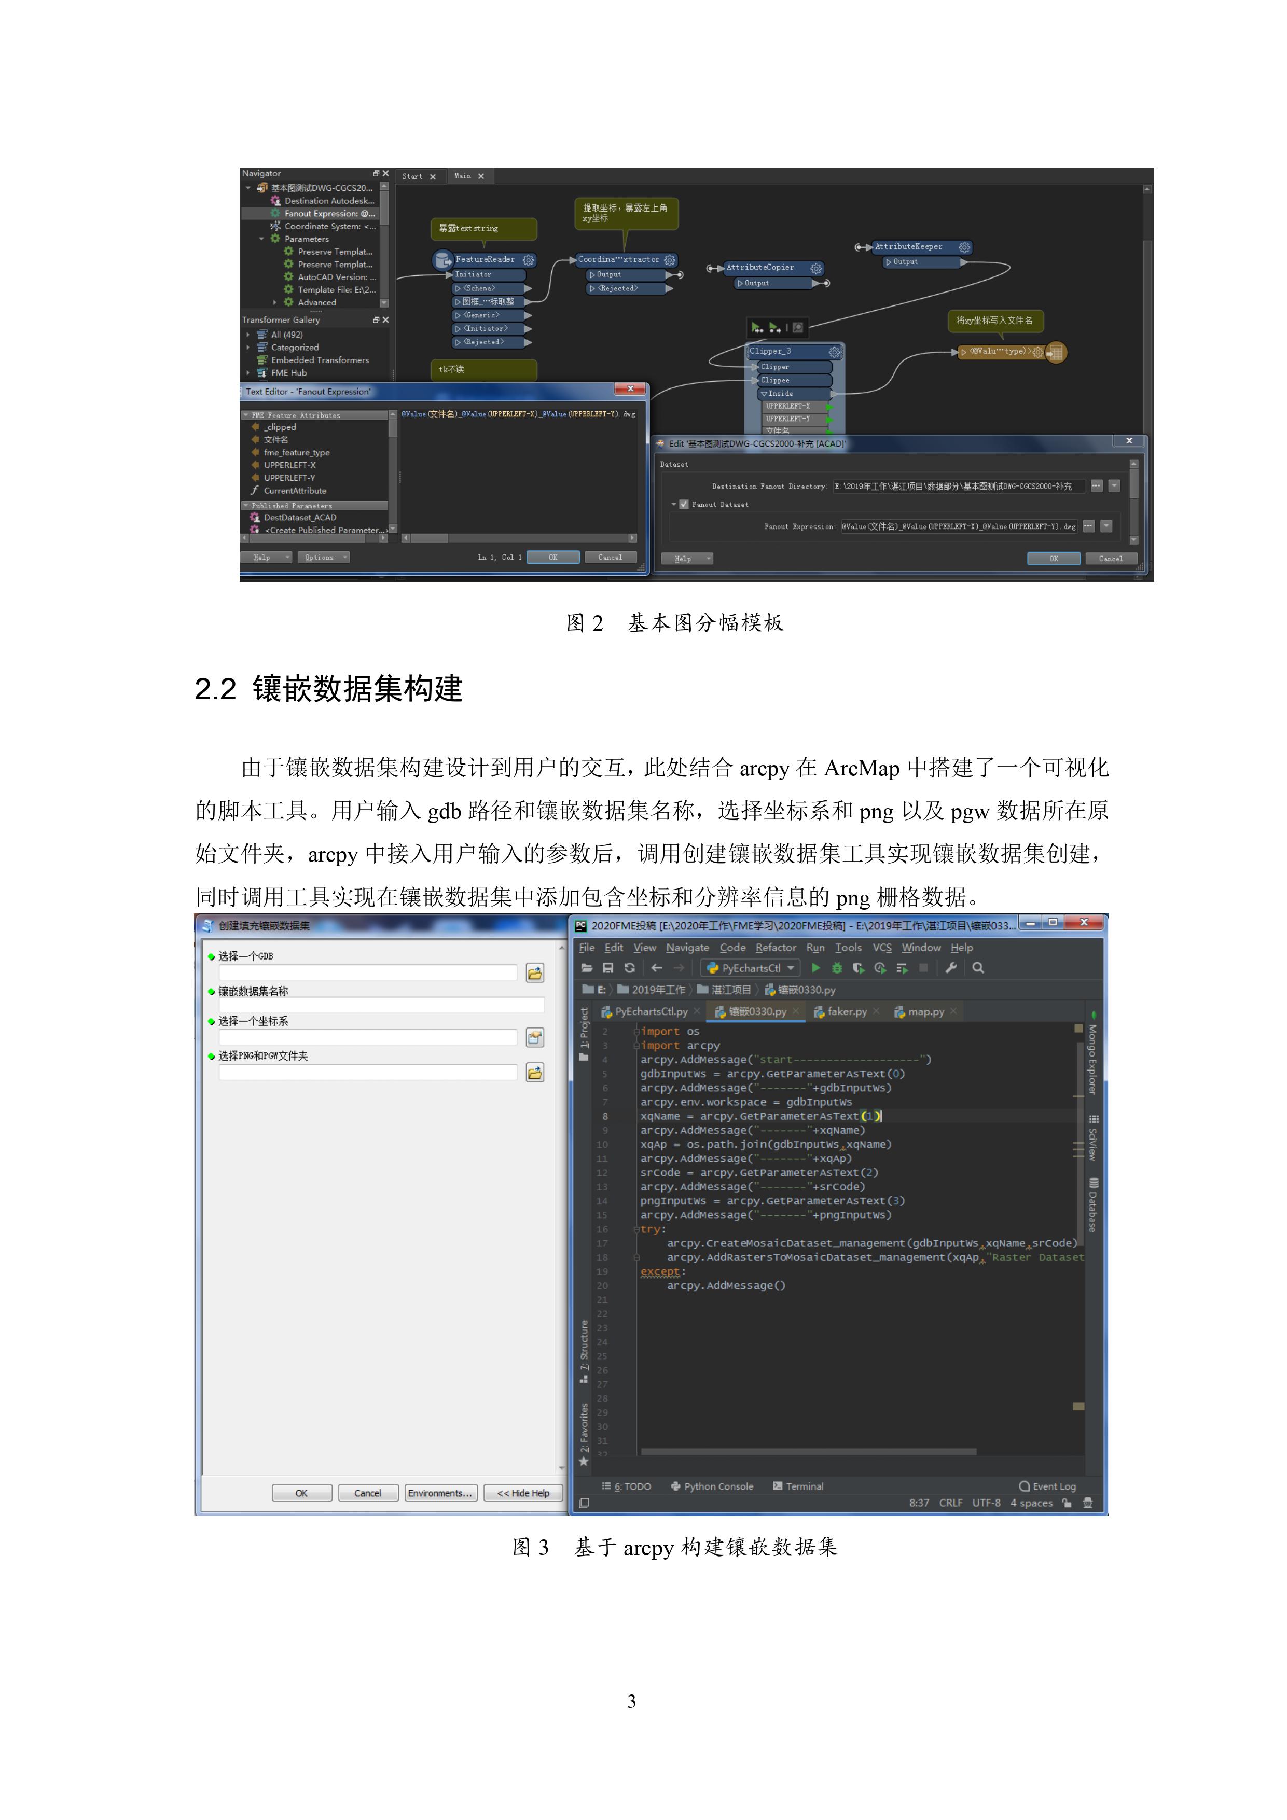Screen dimensions: 1287x1820
Task: Click the Synchronize refresh icon
Action: tap(630, 967)
